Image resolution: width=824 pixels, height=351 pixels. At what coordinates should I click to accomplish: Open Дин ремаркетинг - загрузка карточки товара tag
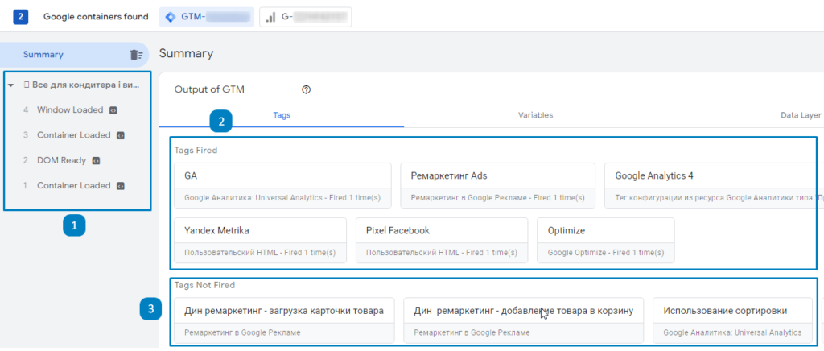point(284,320)
